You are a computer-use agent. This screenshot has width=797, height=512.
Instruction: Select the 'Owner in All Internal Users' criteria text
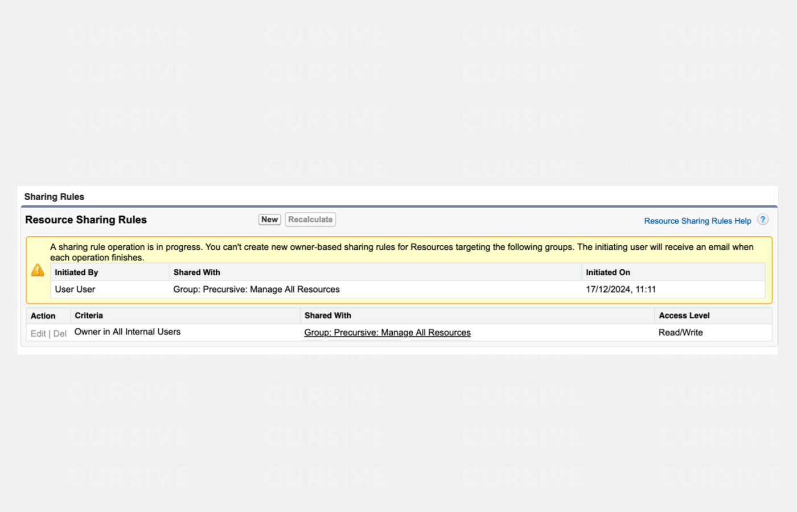click(x=128, y=332)
